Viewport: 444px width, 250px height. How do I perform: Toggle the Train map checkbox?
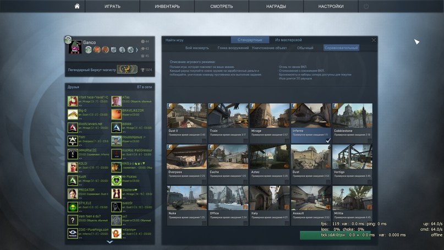pos(245,140)
